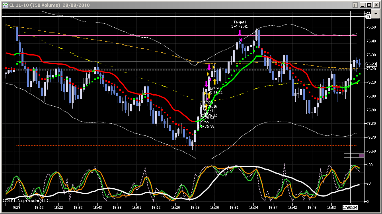Screen dimensions: 382x214
Task: Click the purple bar-progress indicator box
Action: tap(362, 155)
